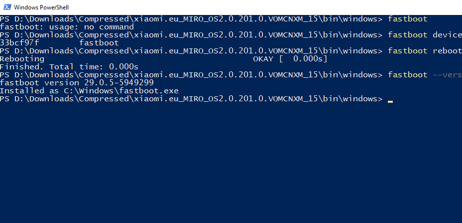Screen dimensions: 462x223
Task: Click the "OKAY [ 0.000s]" status text
Action: (290, 59)
